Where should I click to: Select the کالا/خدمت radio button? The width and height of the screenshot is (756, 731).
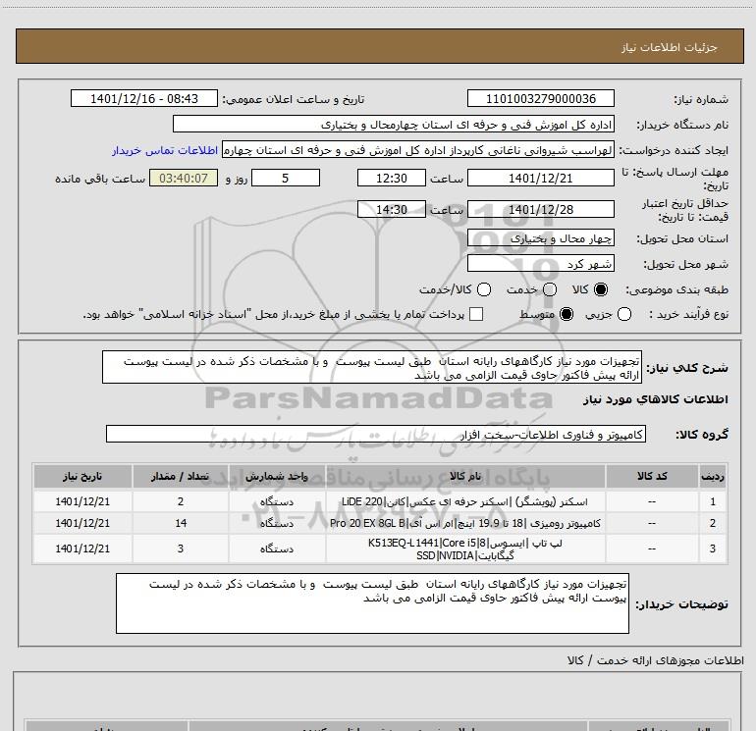pos(484,289)
